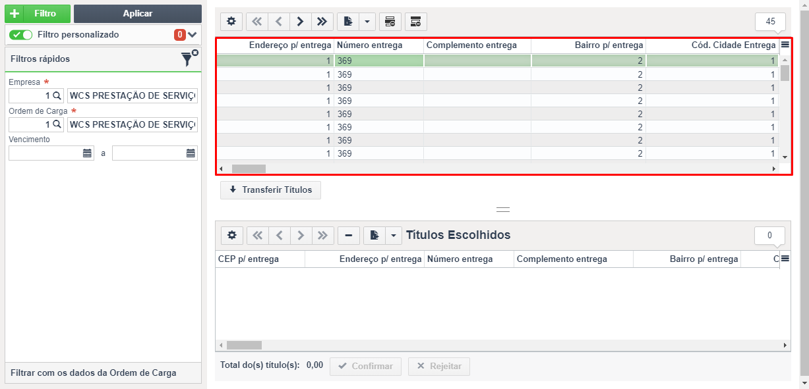Click Filtrar com os dados da Ordem de Carga
Screen dimensions: 809x389
click(94, 373)
